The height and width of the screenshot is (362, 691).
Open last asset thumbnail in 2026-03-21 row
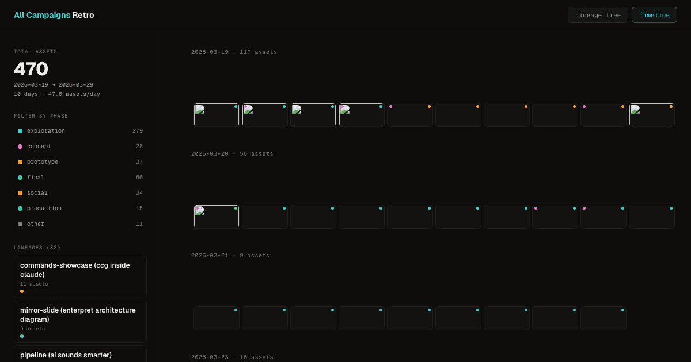pyautogui.click(x=603, y=318)
